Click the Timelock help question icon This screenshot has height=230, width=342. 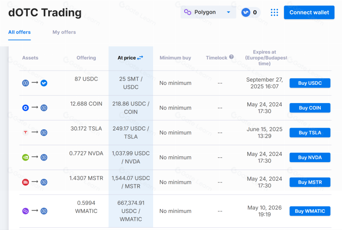pyautogui.click(x=231, y=57)
